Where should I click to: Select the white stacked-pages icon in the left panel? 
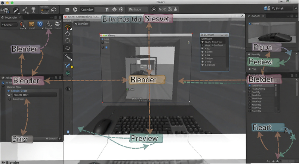(58, 24)
